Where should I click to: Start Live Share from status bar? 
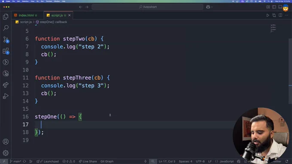[88, 161]
